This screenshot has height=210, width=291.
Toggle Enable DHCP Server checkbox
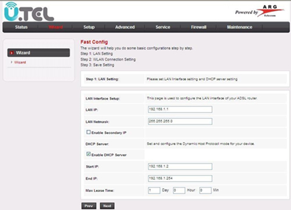click(88, 154)
